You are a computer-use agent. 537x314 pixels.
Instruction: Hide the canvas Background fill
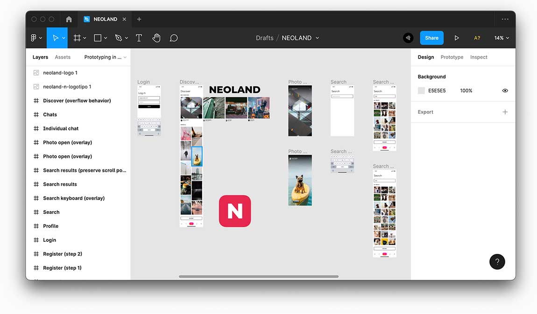505,90
